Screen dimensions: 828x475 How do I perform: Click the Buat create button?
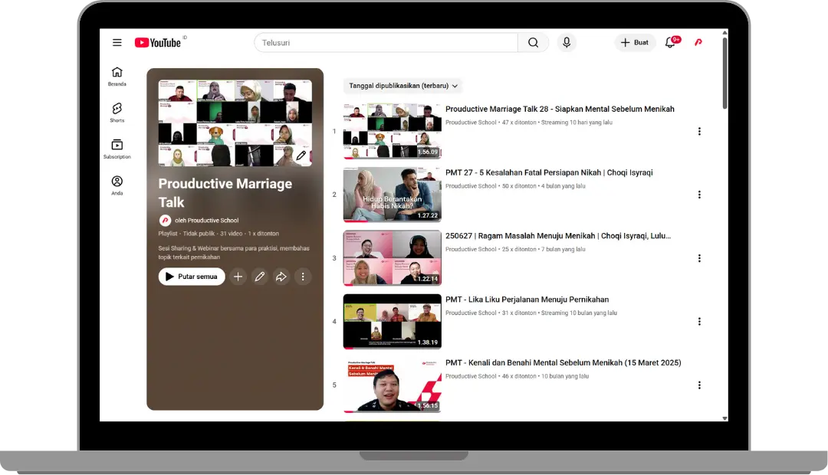point(635,43)
